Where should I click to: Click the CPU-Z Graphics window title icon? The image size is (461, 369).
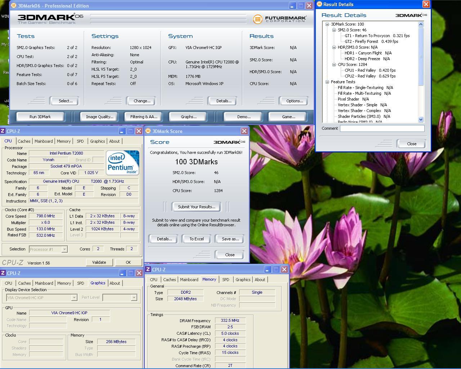(3, 273)
